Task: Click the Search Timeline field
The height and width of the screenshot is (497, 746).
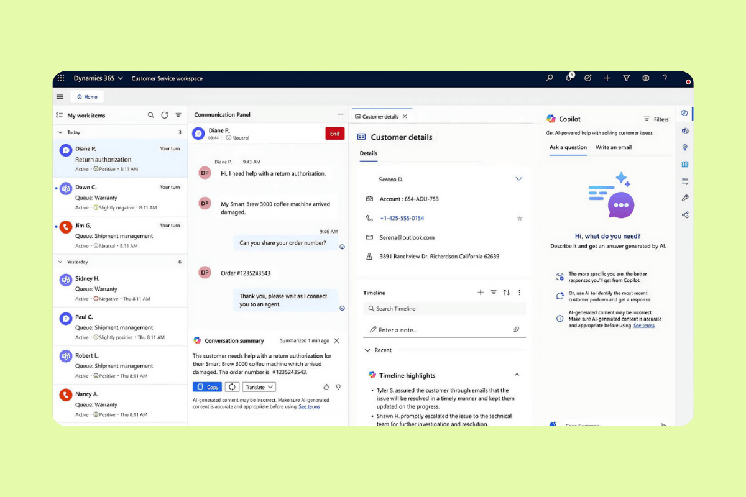Action: 444,309
